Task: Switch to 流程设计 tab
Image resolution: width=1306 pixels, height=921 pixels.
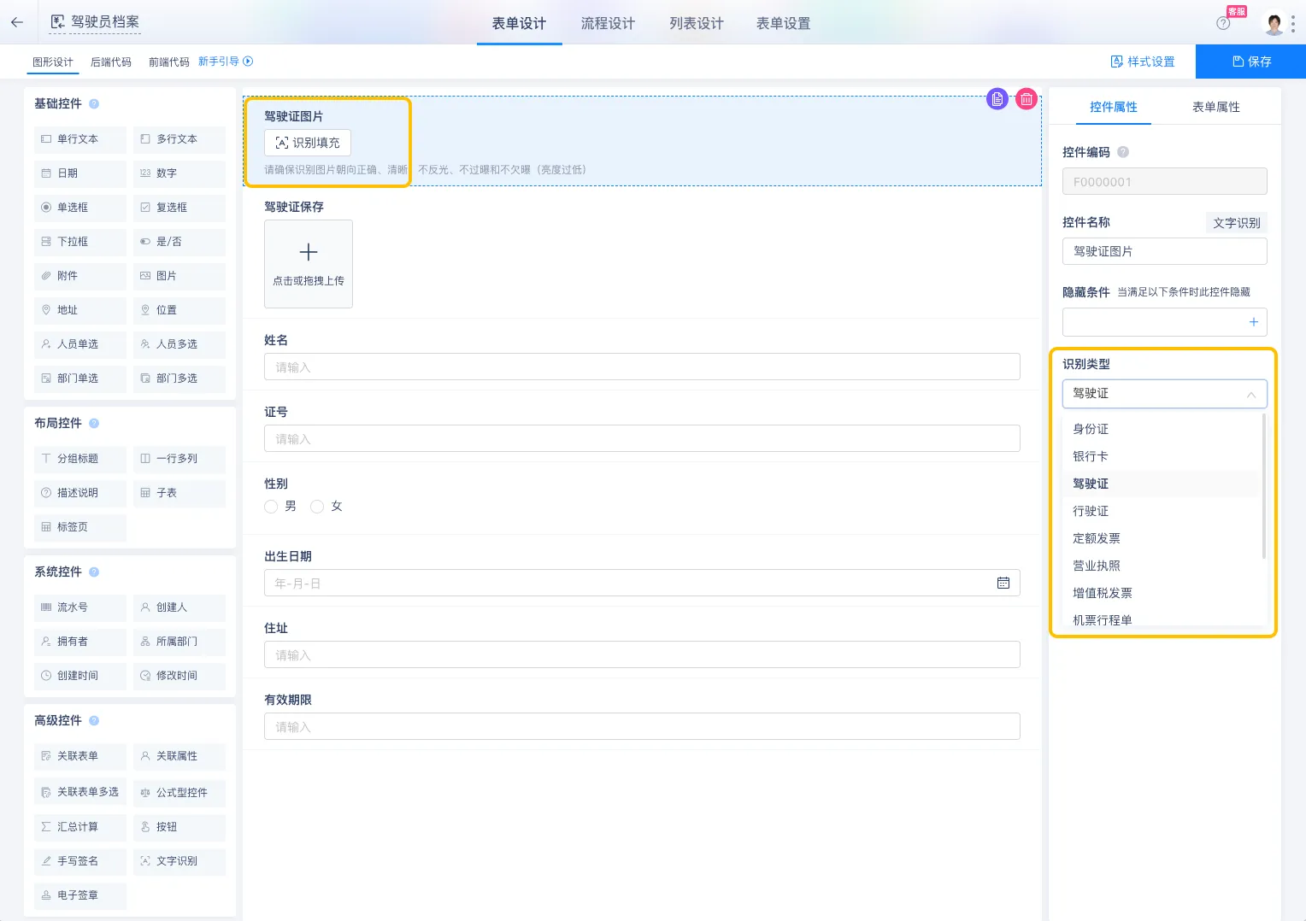Action: point(608,23)
